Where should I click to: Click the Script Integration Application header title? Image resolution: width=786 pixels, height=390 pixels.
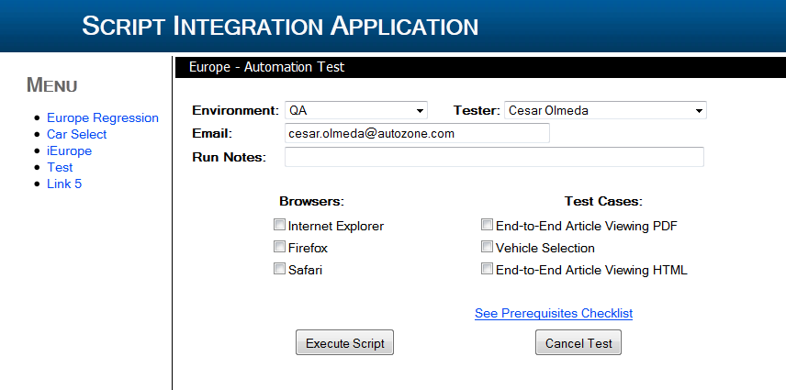280,26
